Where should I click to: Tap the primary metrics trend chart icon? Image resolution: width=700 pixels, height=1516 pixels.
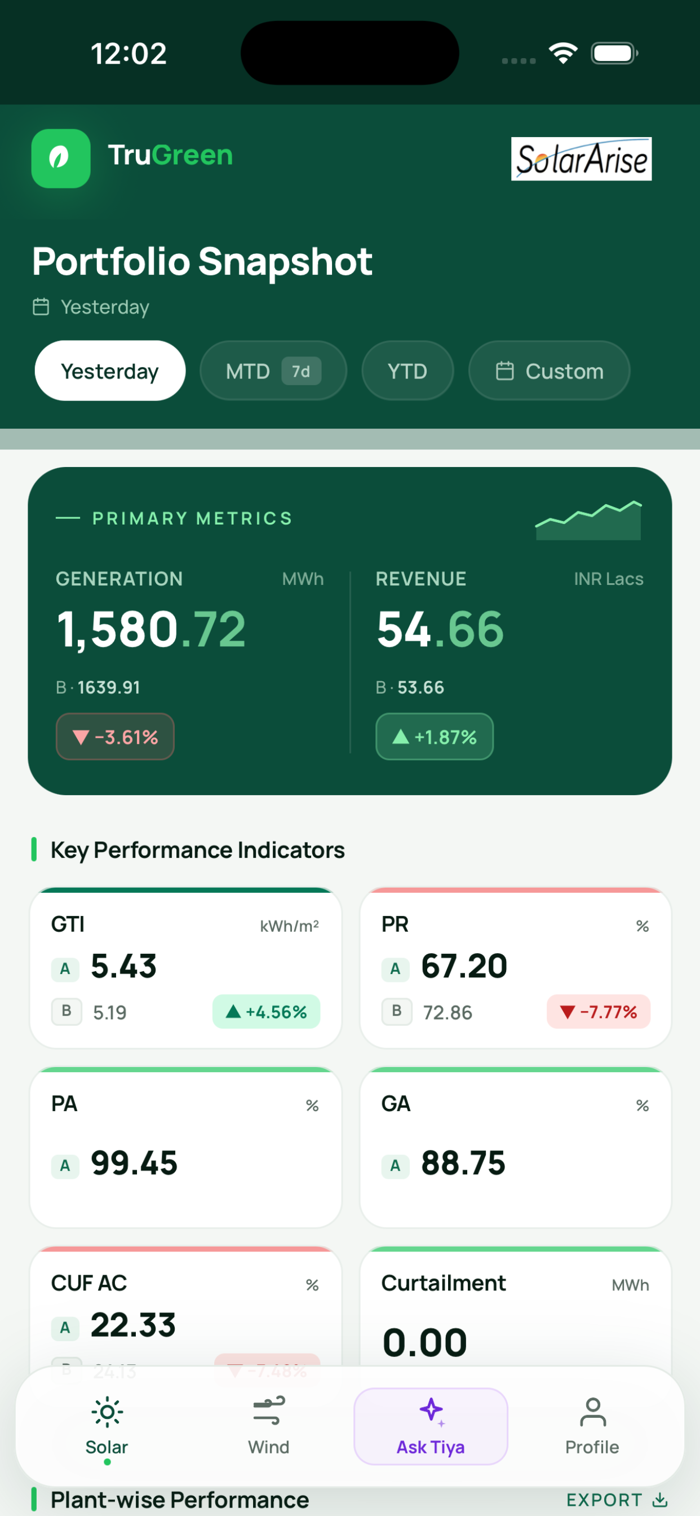coord(588,519)
